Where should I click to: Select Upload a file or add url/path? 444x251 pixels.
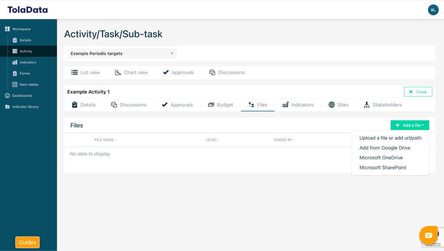coord(390,138)
